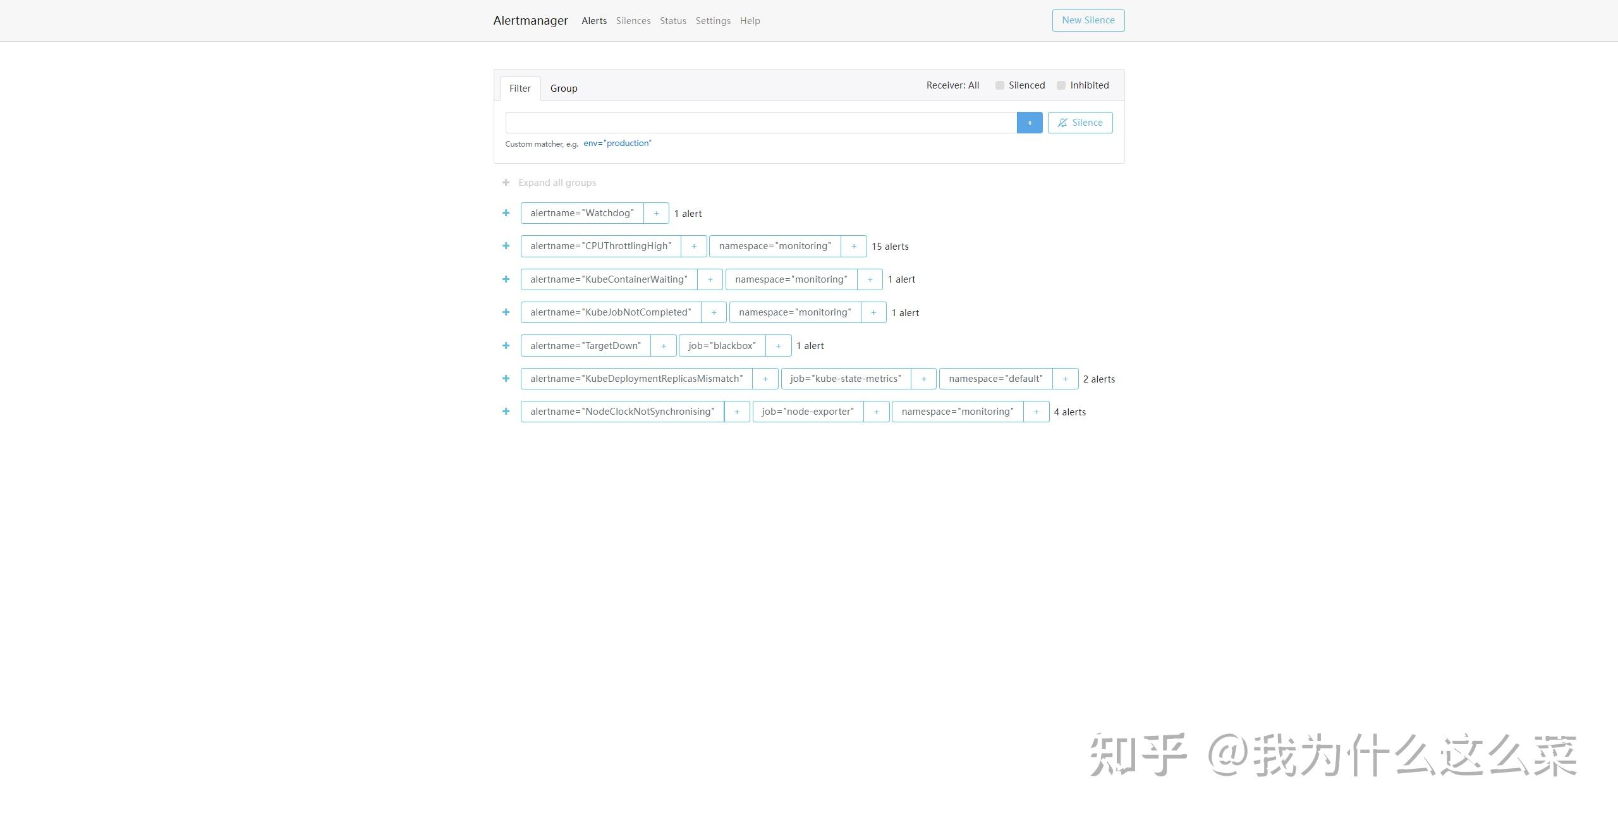Image resolution: width=1618 pixels, height=820 pixels.
Task: Enable the Silenced checkbox
Action: click(999, 85)
